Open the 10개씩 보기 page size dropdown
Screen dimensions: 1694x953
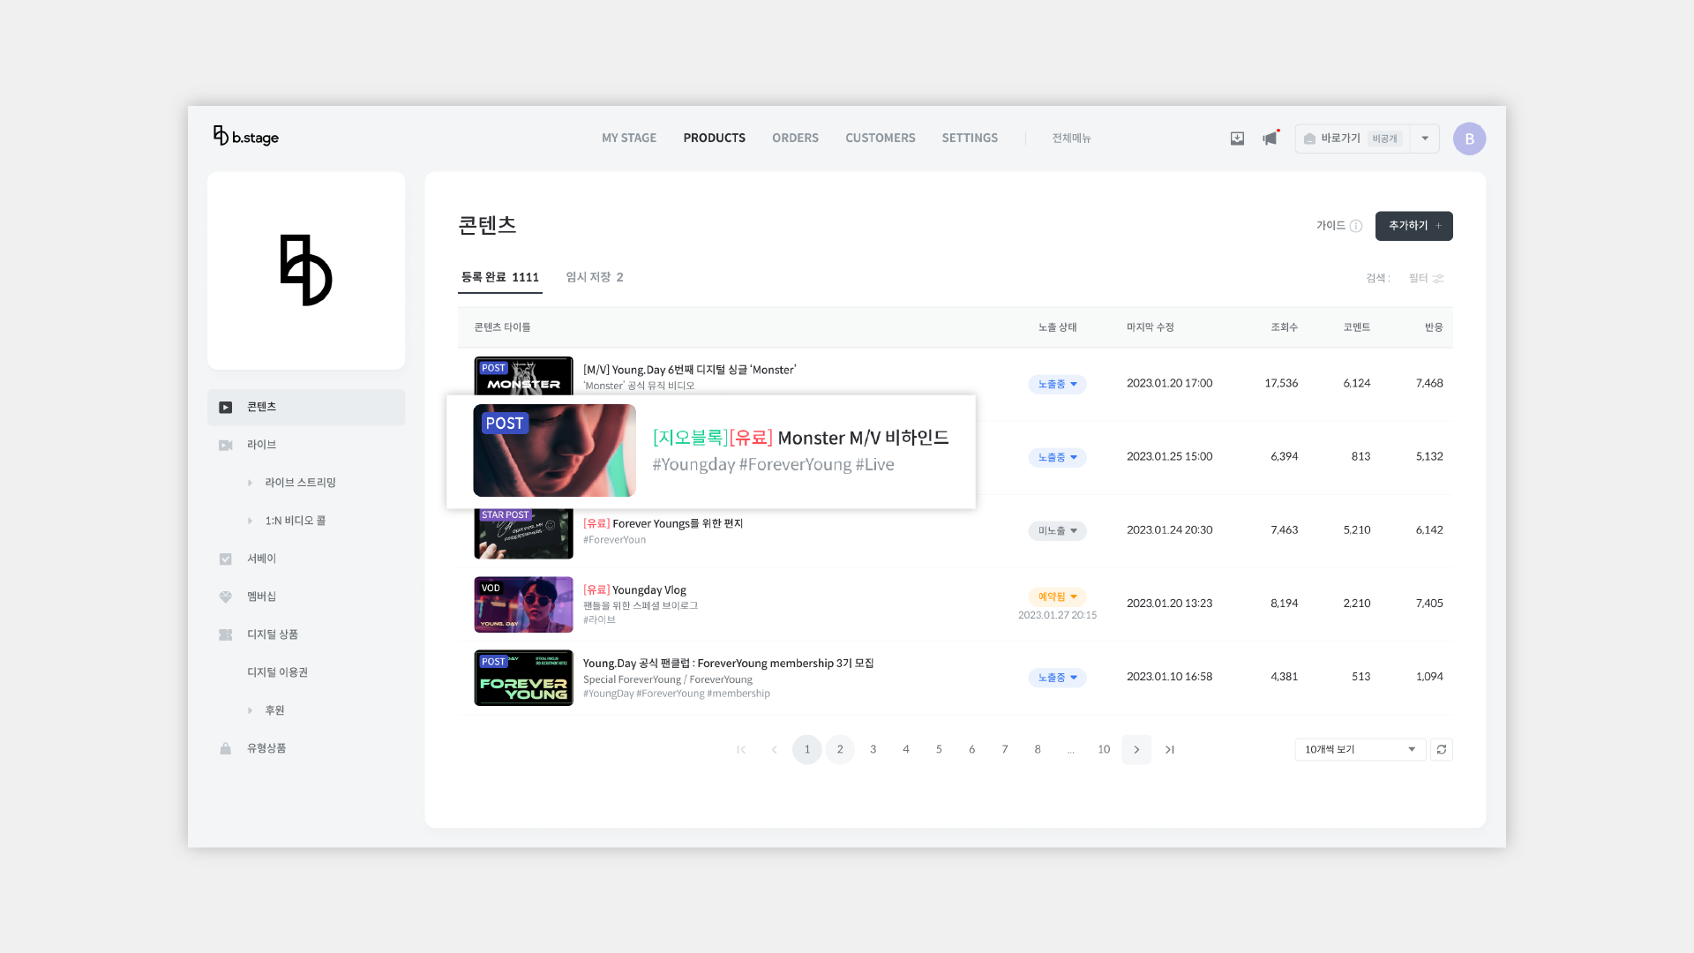coord(1360,749)
